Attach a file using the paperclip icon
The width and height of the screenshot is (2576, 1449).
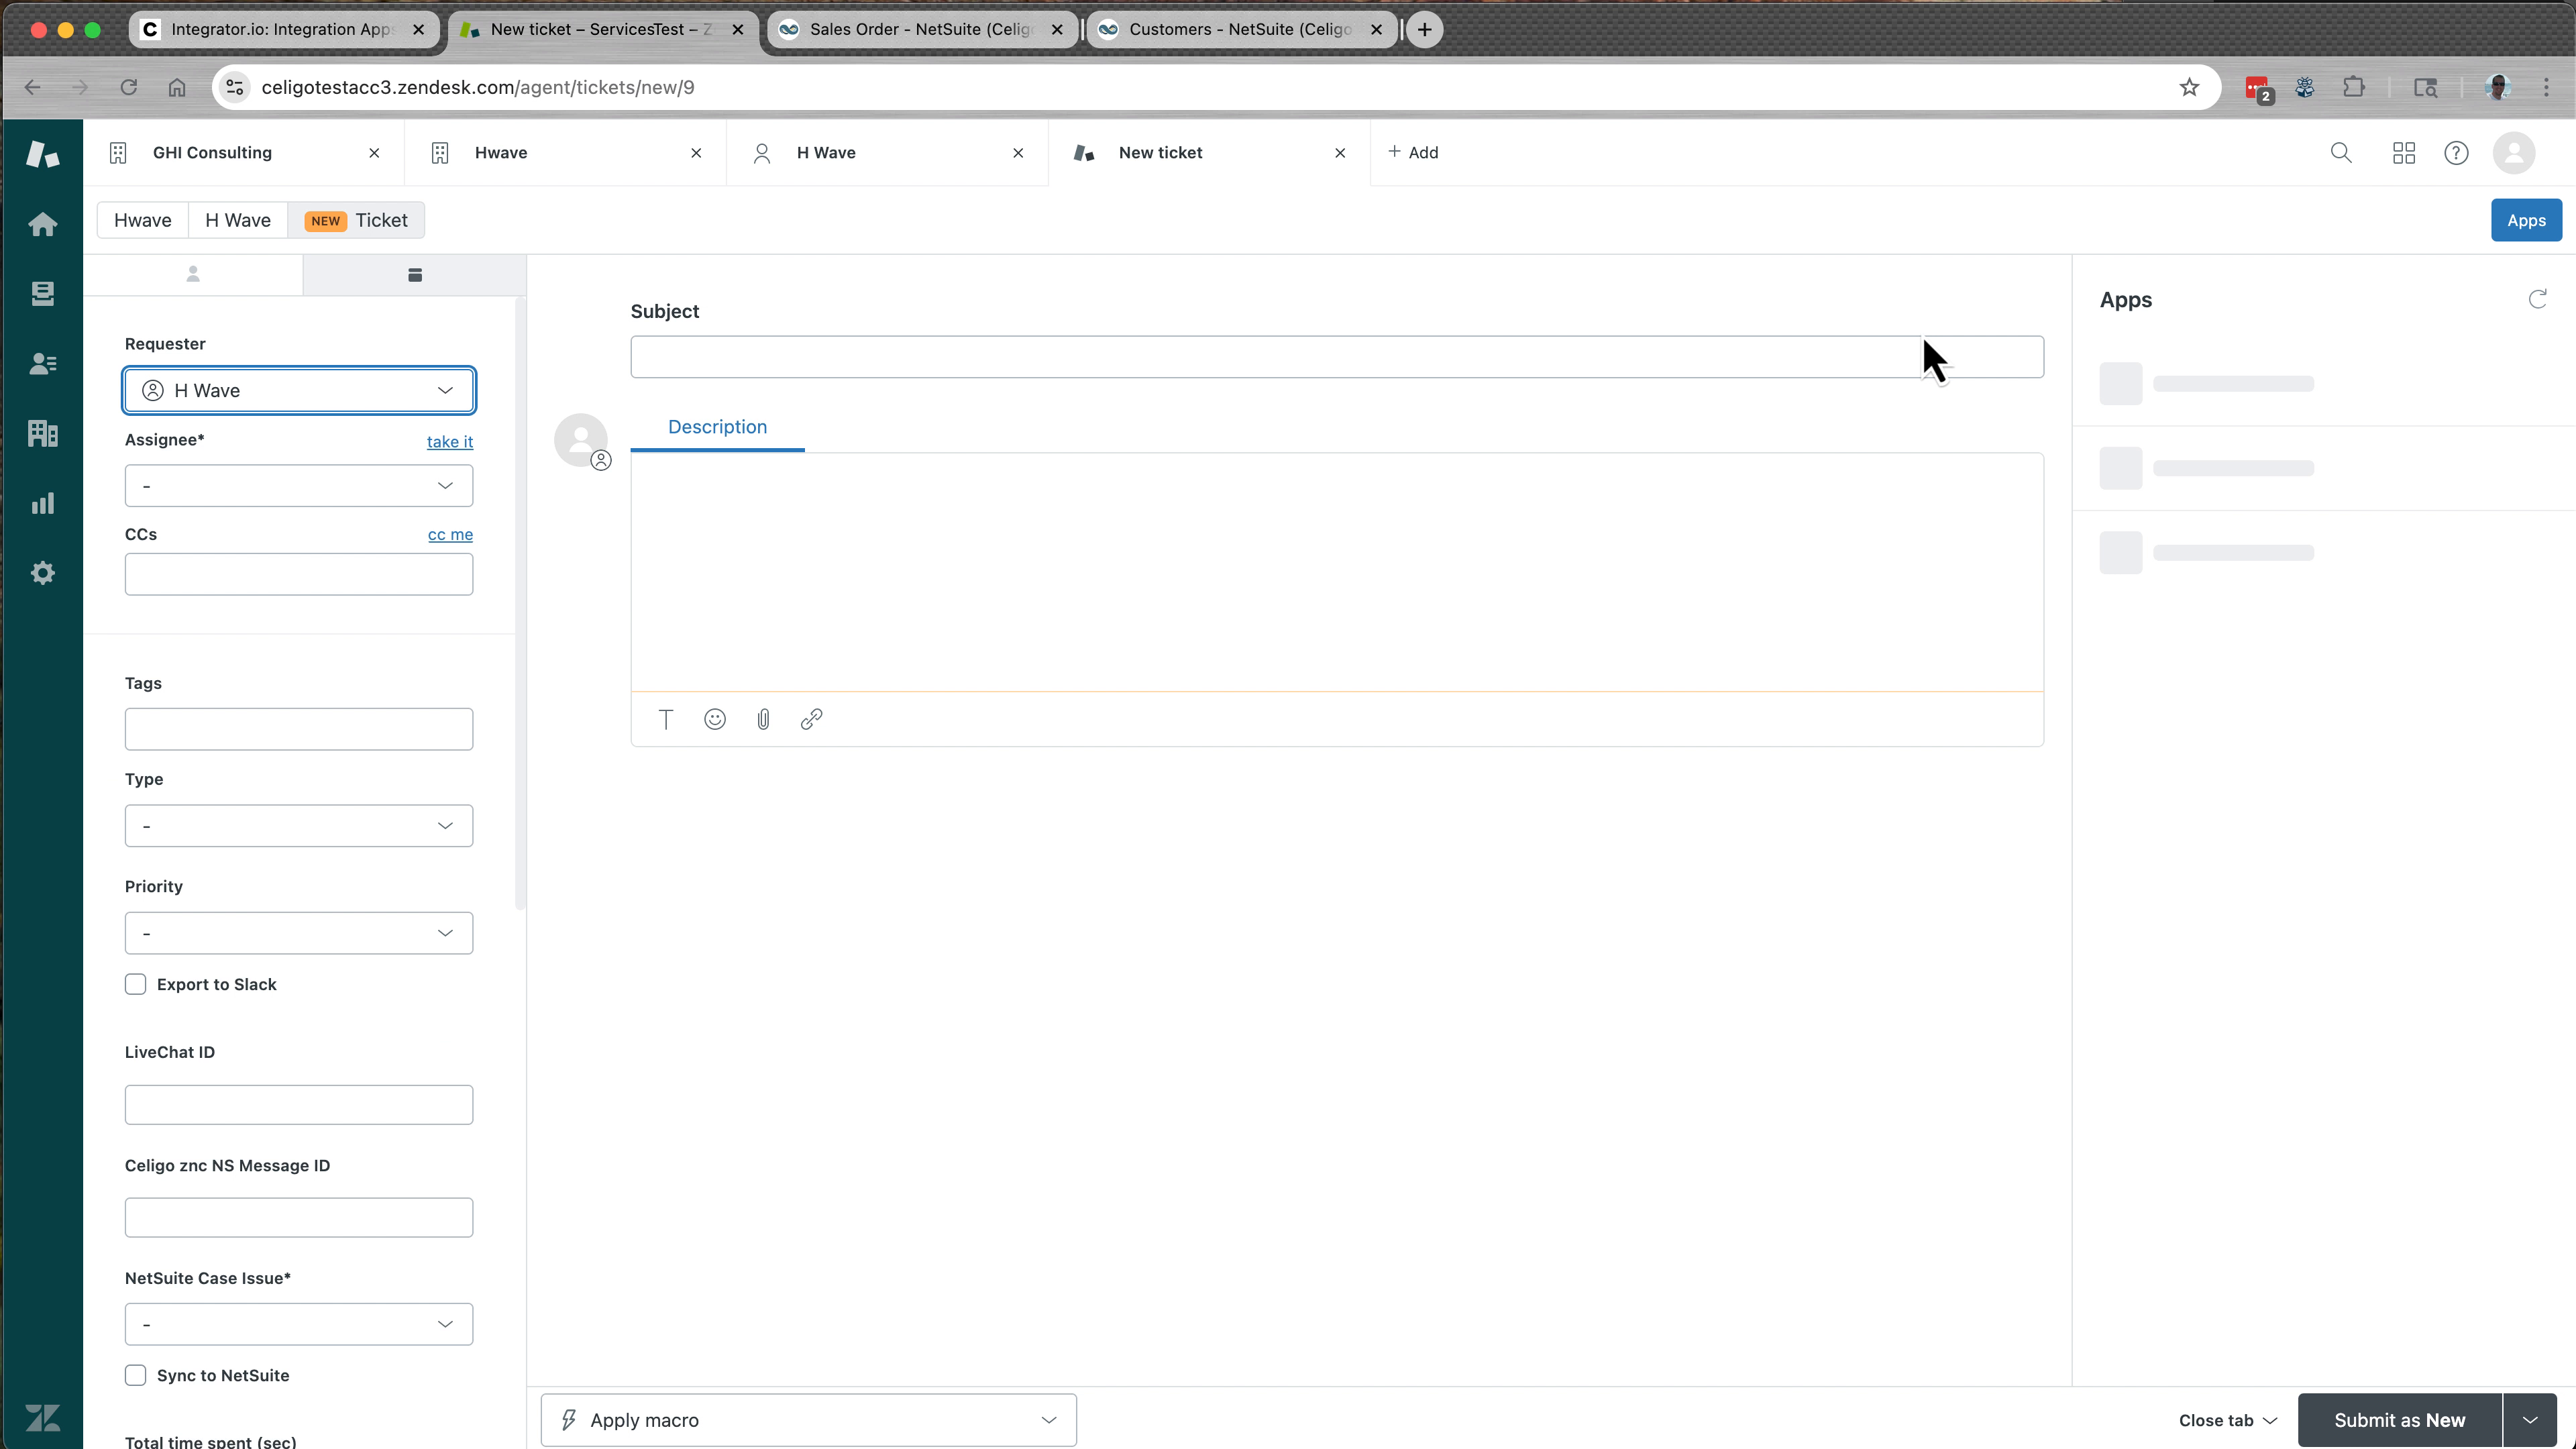[x=763, y=719]
